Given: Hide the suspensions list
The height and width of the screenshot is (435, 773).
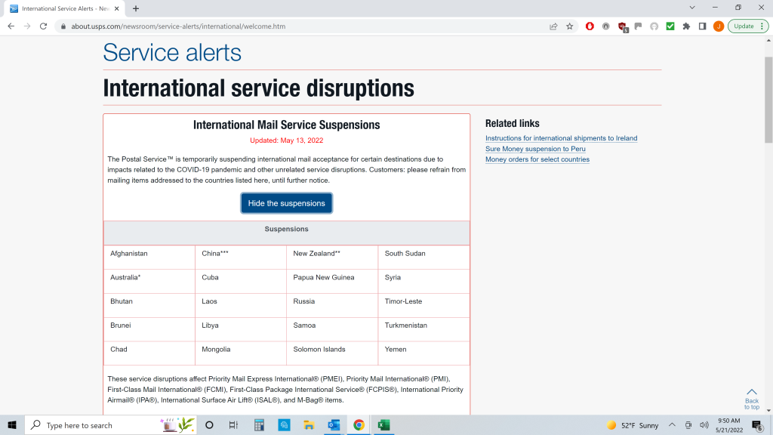Looking at the screenshot, I should coord(286,203).
